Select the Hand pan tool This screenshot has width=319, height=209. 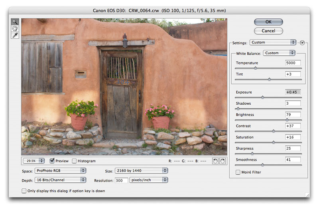[15, 29]
